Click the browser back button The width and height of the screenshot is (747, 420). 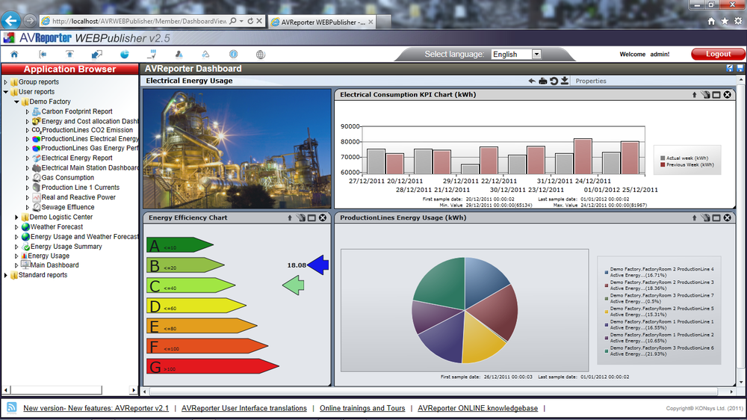tap(11, 20)
